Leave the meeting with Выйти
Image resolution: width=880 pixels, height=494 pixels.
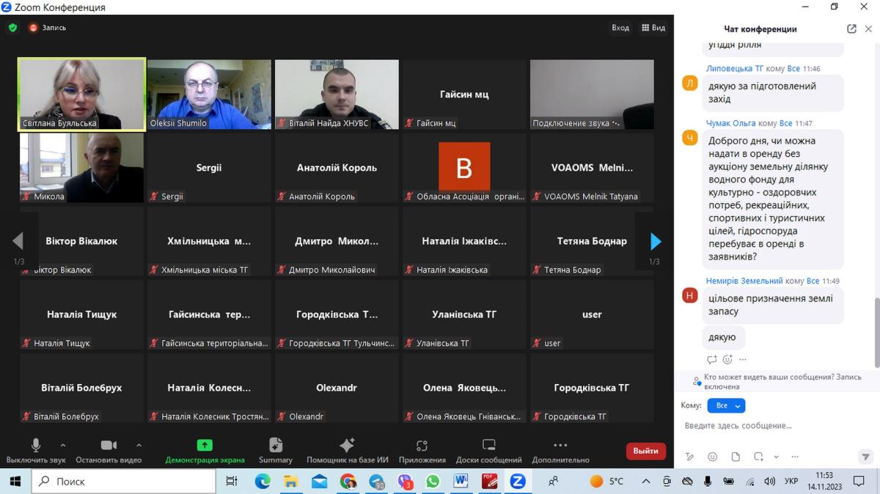point(645,451)
